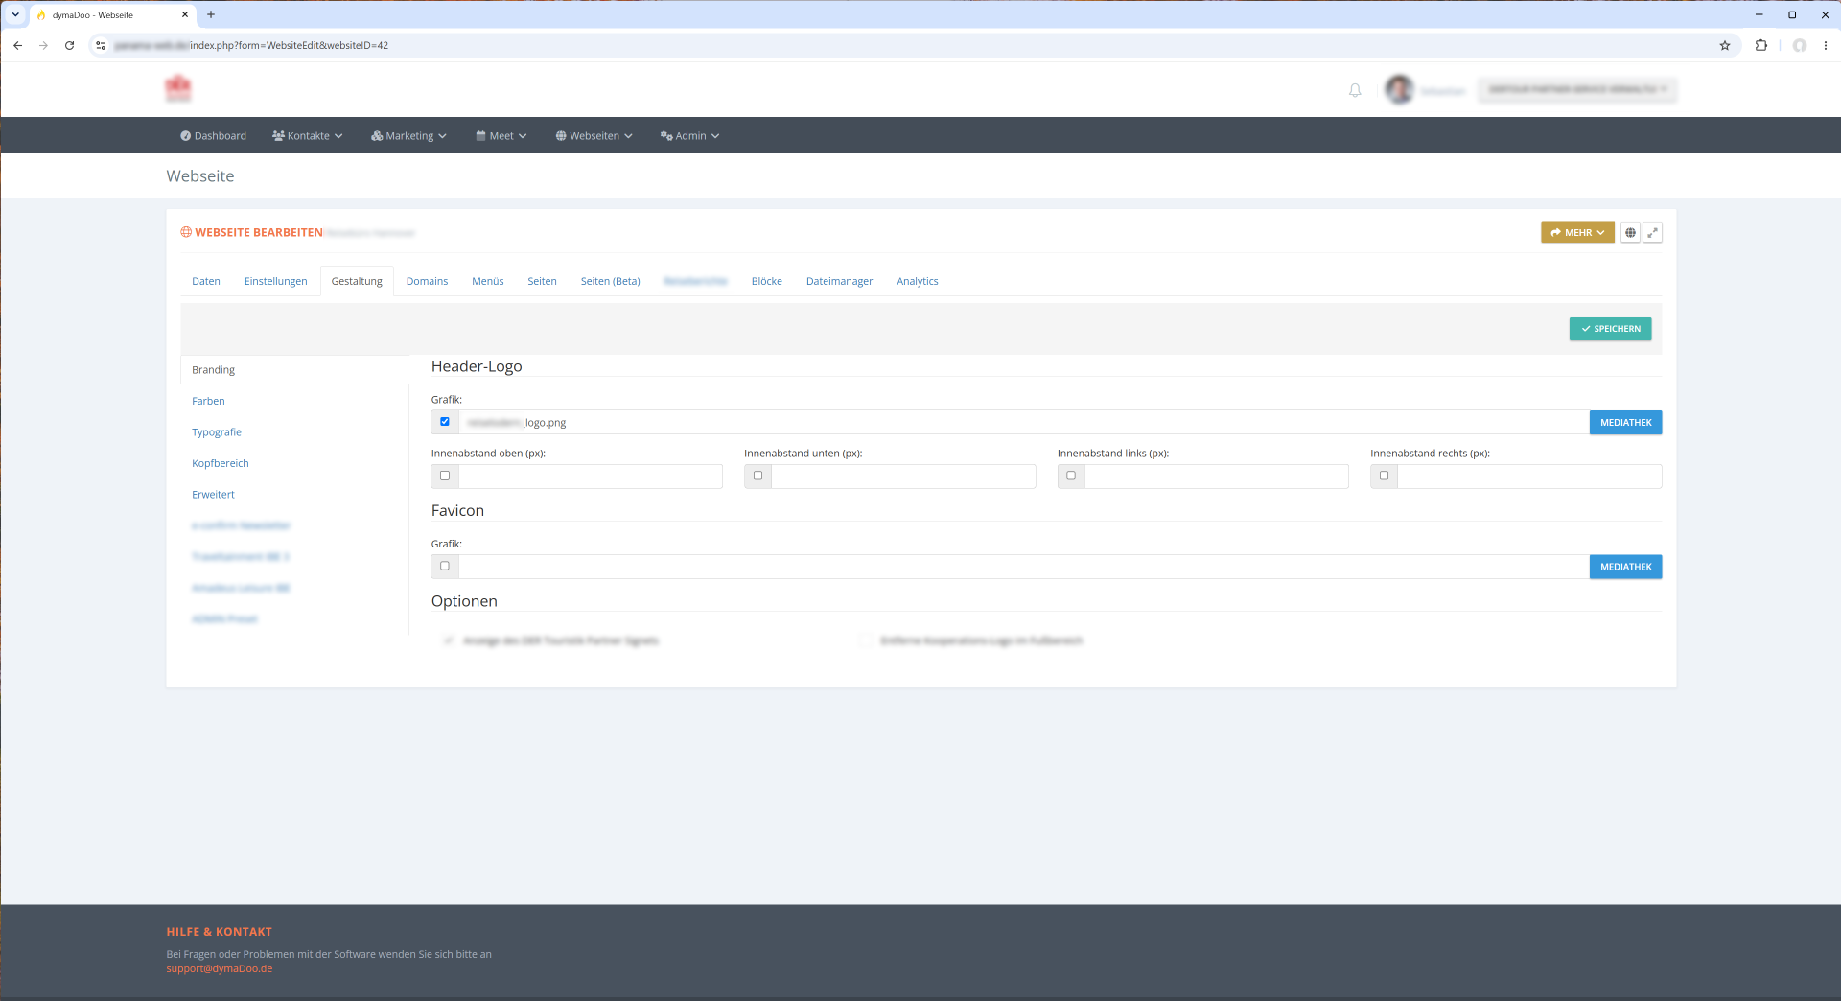Enable the Innenabstand rechts checkbox
Screen dimensions: 1841x1001
pos(1384,476)
